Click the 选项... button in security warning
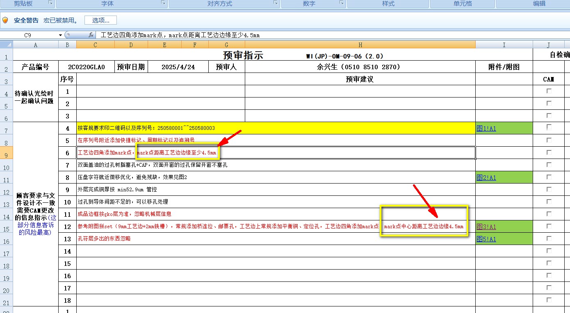The height and width of the screenshot is (313, 570). pyautogui.click(x=100, y=20)
